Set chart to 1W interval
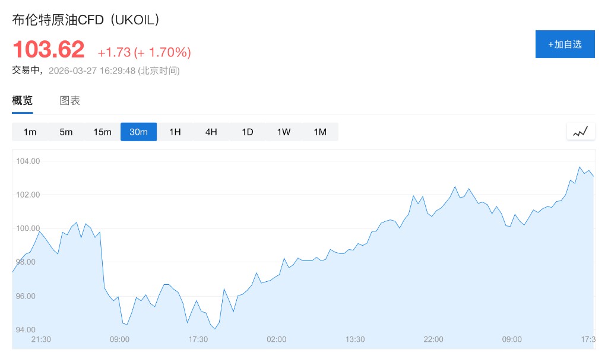 pos(283,132)
